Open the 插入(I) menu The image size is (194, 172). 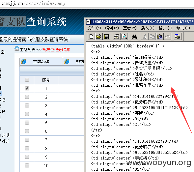tap(148, 28)
